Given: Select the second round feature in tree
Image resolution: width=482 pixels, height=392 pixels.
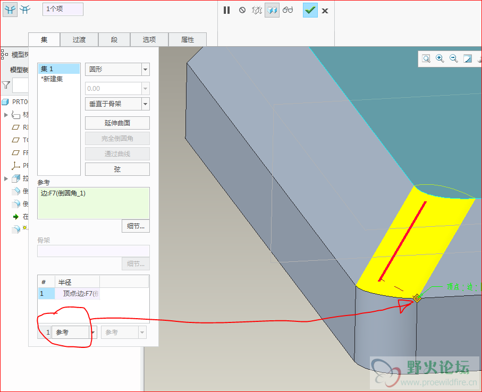Looking at the screenshot, I should tap(20, 204).
